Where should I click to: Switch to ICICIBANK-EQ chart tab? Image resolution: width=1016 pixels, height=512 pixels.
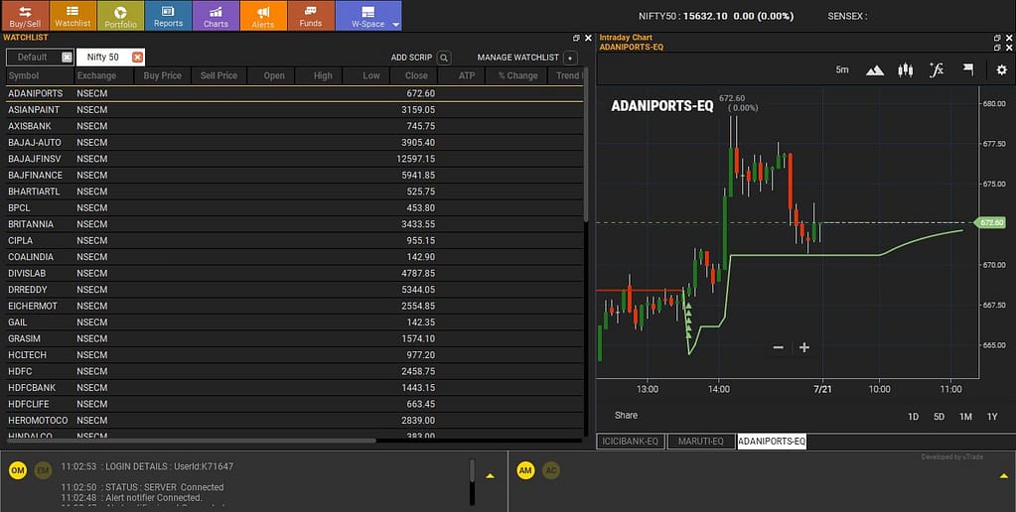click(631, 442)
